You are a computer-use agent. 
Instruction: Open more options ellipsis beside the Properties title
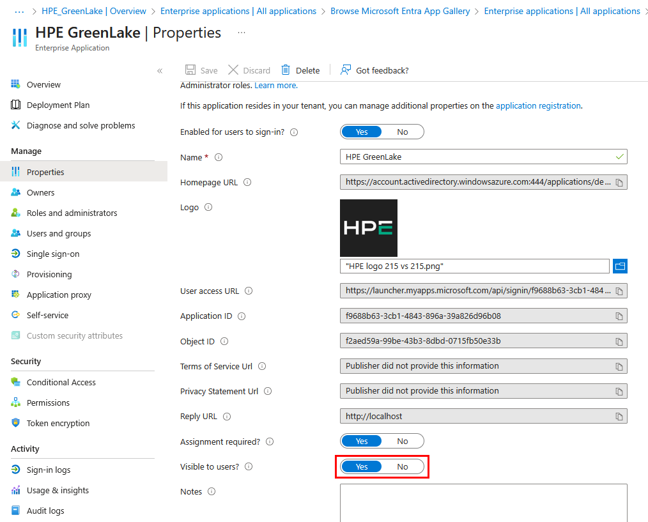[x=241, y=33]
